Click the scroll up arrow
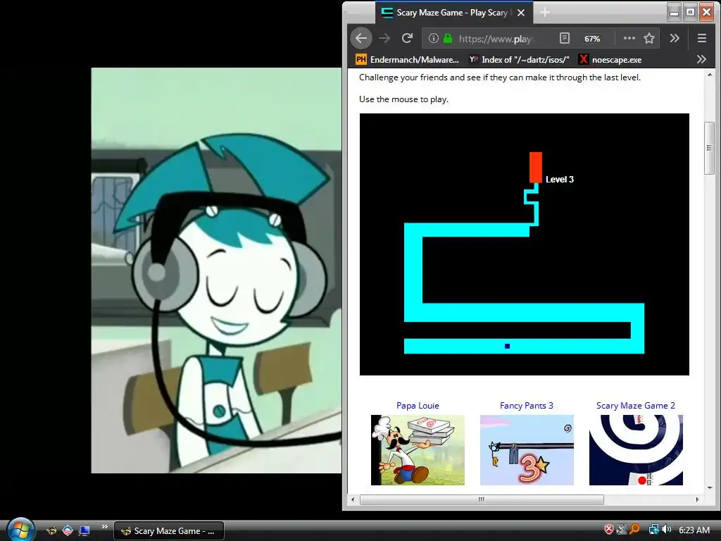This screenshot has height=541, width=721. pyautogui.click(x=709, y=75)
